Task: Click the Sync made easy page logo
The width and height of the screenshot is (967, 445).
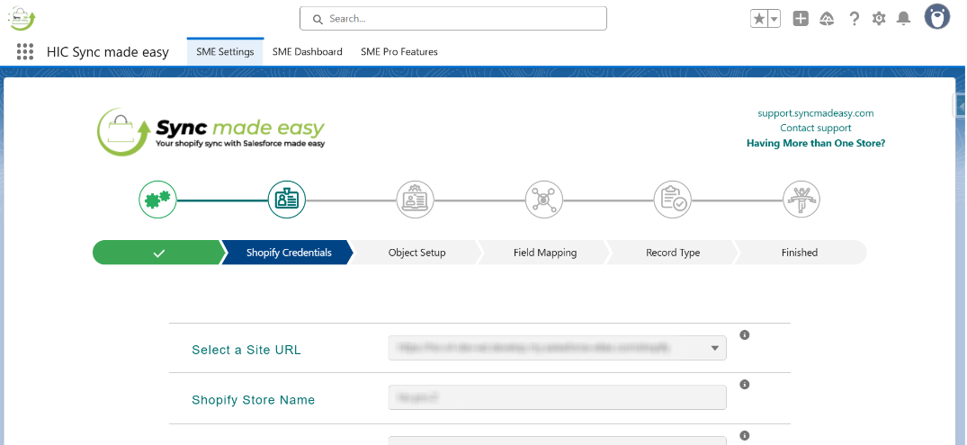Action: 210,132
